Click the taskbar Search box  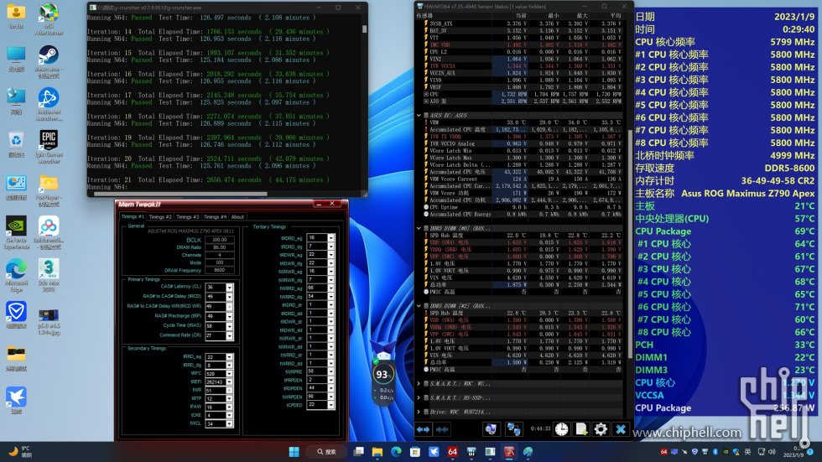326,452
